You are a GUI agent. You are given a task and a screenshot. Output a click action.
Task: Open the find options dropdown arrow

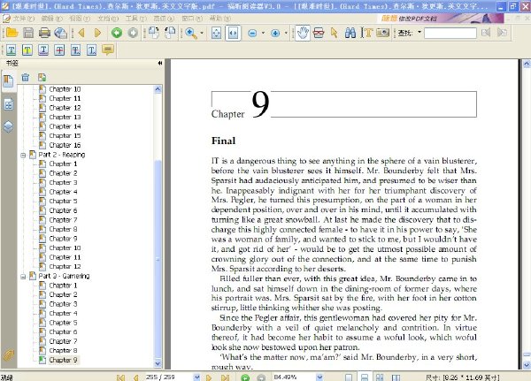tap(419, 33)
